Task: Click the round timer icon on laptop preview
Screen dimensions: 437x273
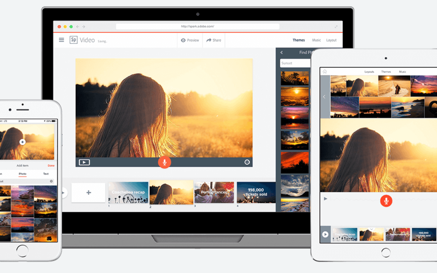Action: click(x=247, y=162)
